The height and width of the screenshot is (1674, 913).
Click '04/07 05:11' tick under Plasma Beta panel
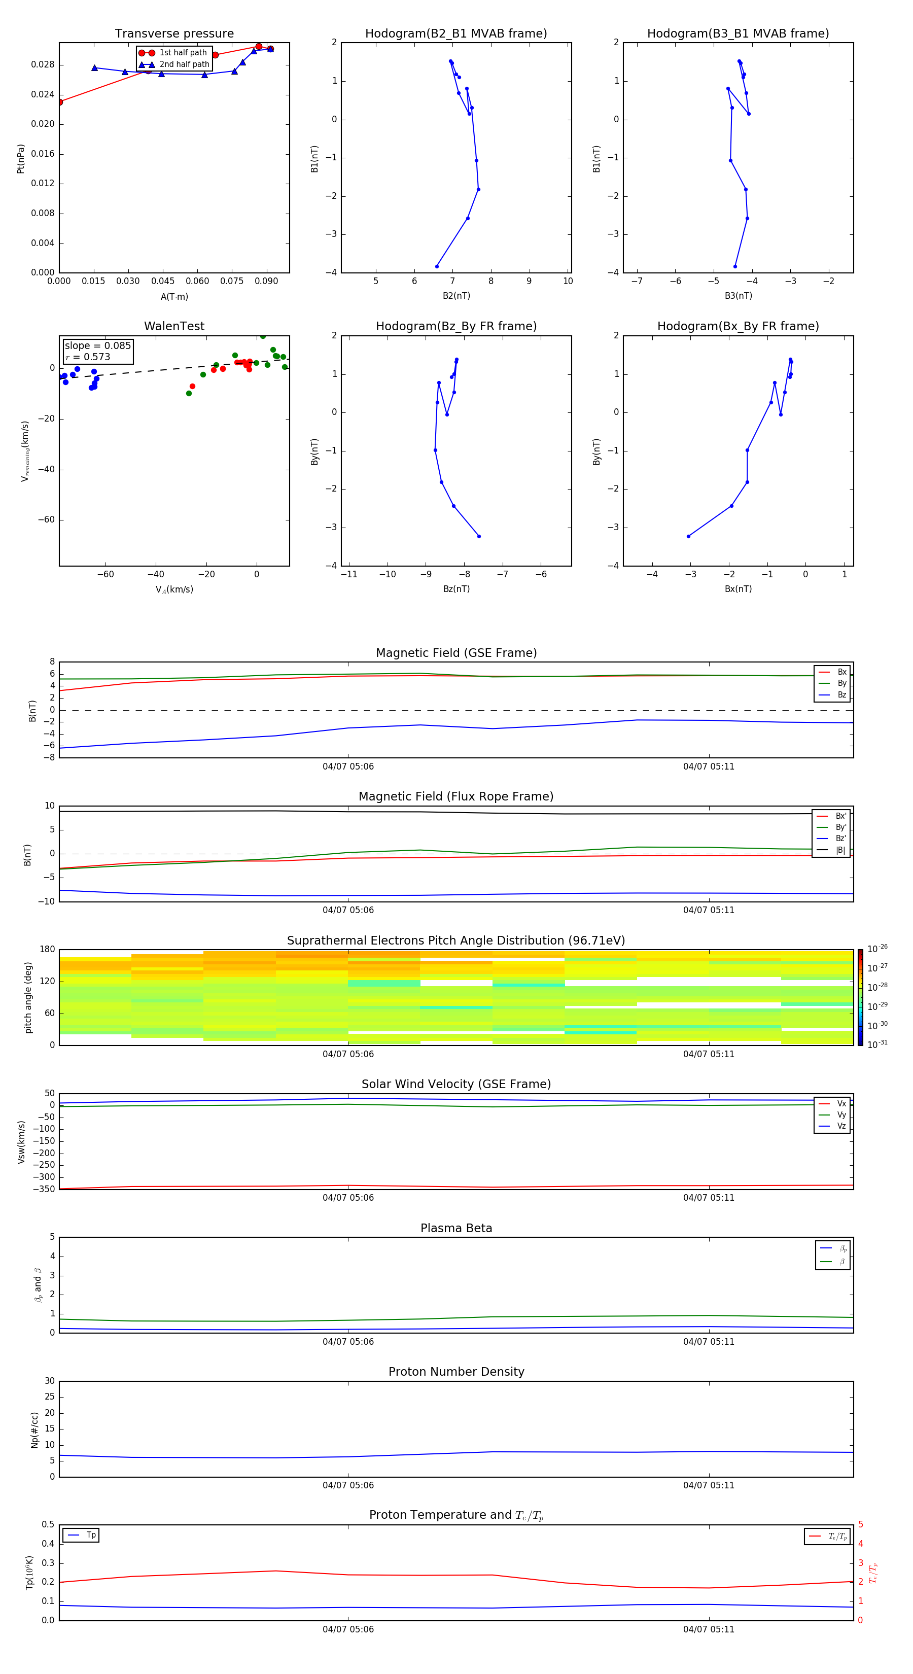coord(709,1342)
